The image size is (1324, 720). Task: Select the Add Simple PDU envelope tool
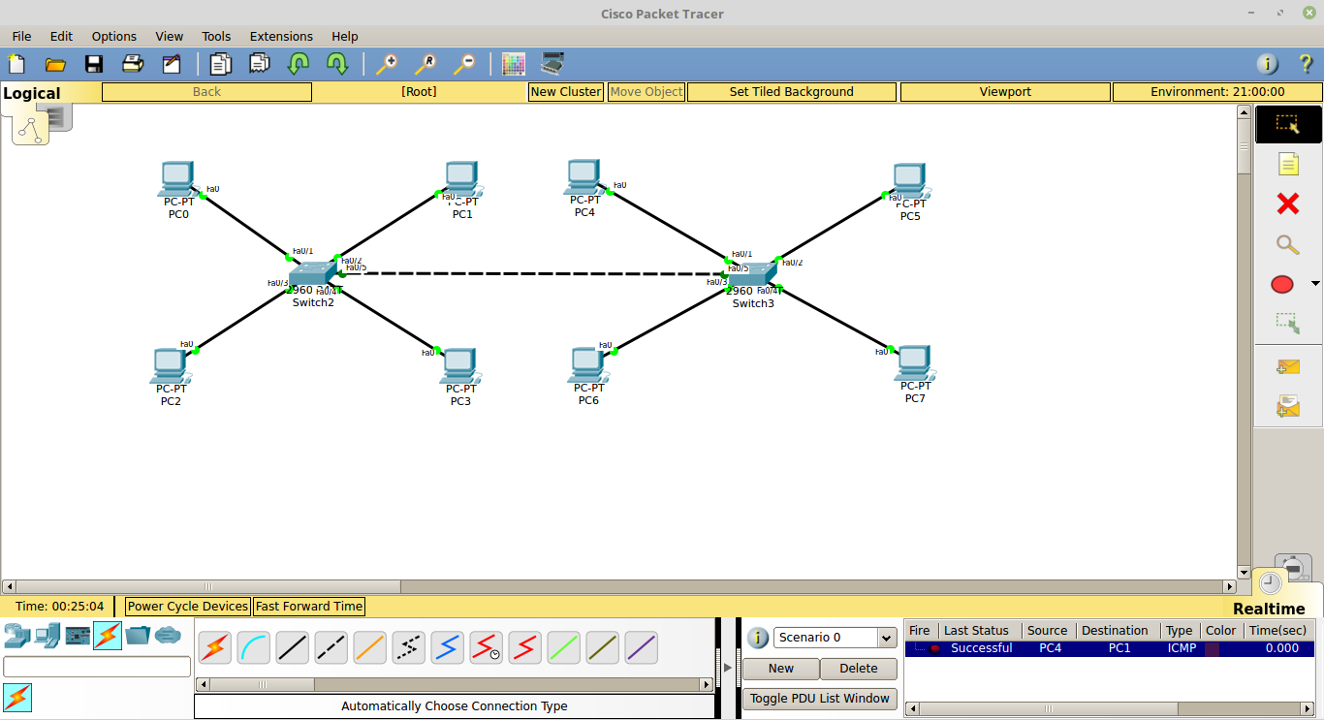(1287, 365)
